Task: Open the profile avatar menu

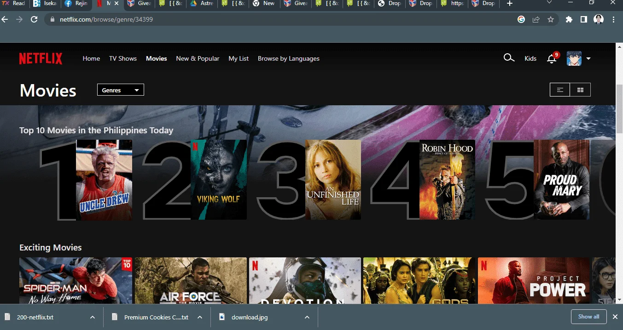Action: [574, 58]
